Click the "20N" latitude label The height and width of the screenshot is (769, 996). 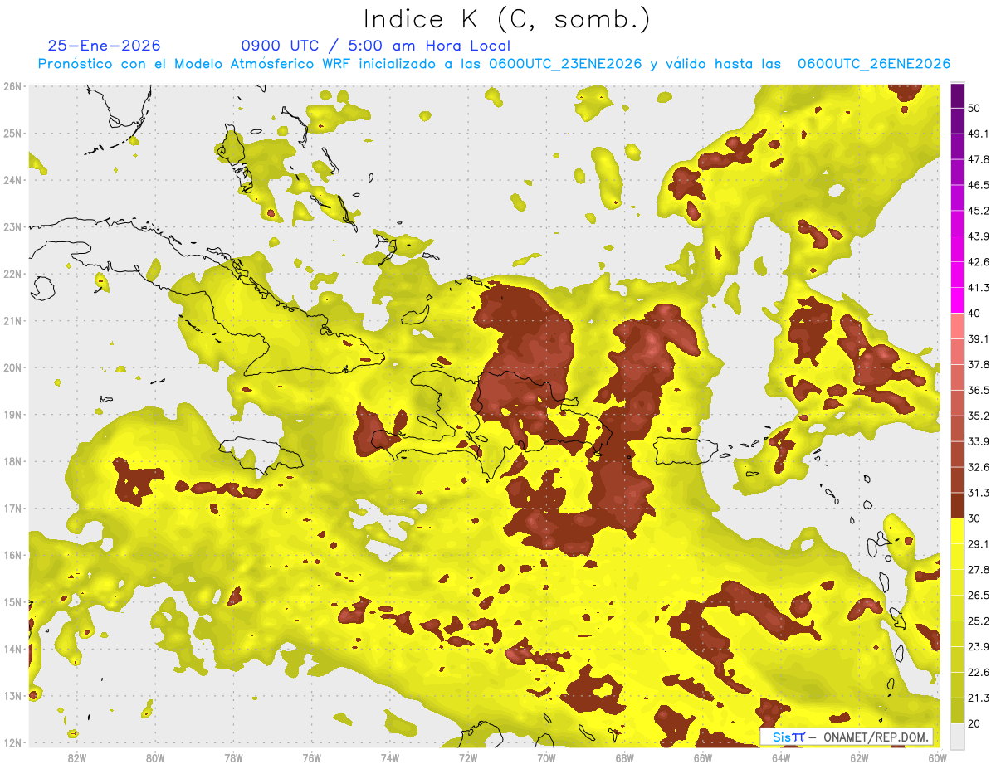12,367
